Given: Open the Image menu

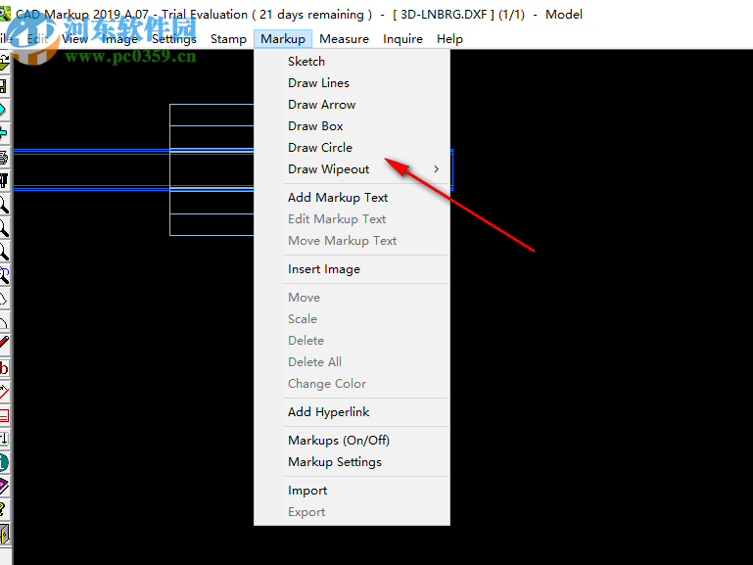Looking at the screenshot, I should [120, 39].
